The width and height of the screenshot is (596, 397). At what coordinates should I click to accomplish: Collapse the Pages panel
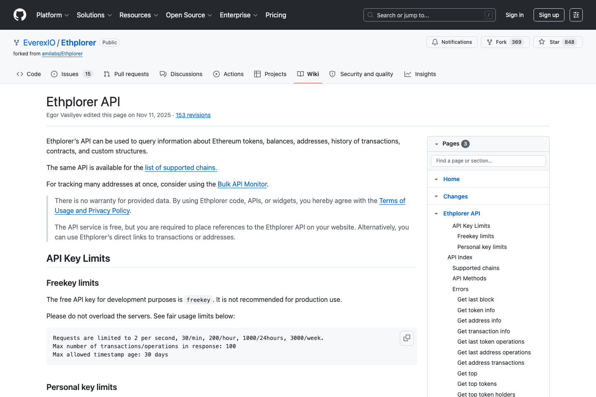(437, 143)
